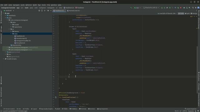Click the 'main' breadcrumb in navigation bar
The height and width of the screenshot is (112, 200).
(x=27, y=8)
